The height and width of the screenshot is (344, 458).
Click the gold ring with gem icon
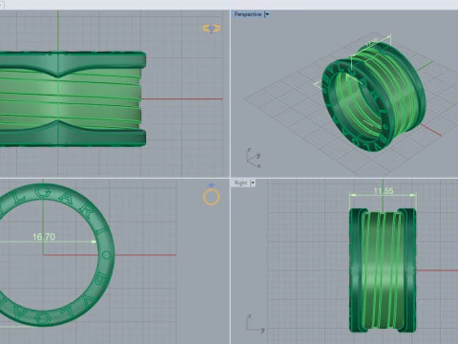click(x=212, y=194)
